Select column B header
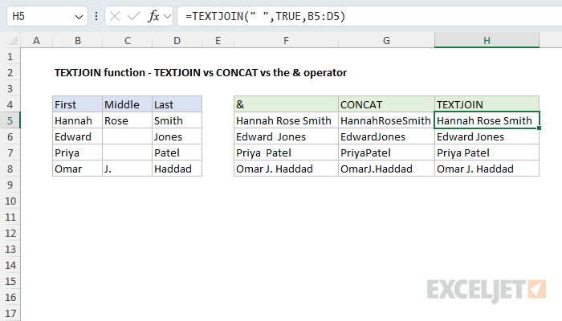The width and height of the screenshot is (562, 321). point(77,40)
